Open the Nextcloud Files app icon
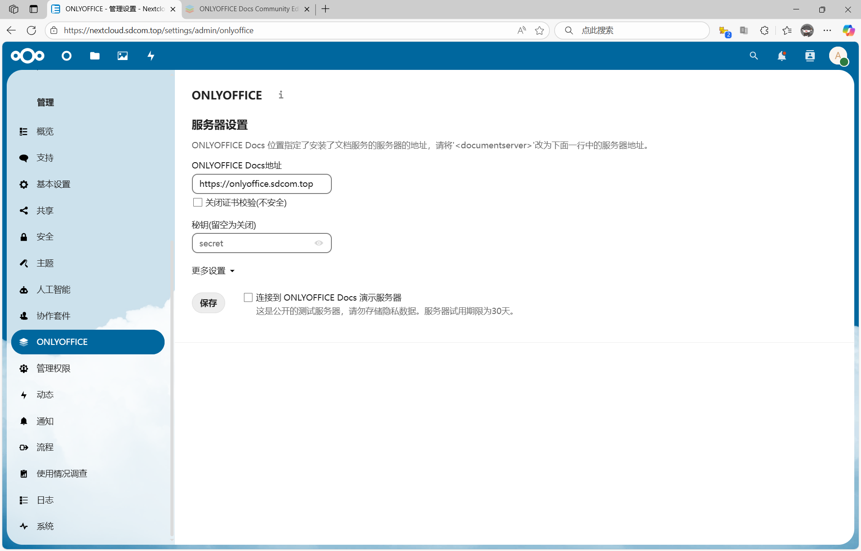Screen dimensions: 861x551 [x=95, y=56]
